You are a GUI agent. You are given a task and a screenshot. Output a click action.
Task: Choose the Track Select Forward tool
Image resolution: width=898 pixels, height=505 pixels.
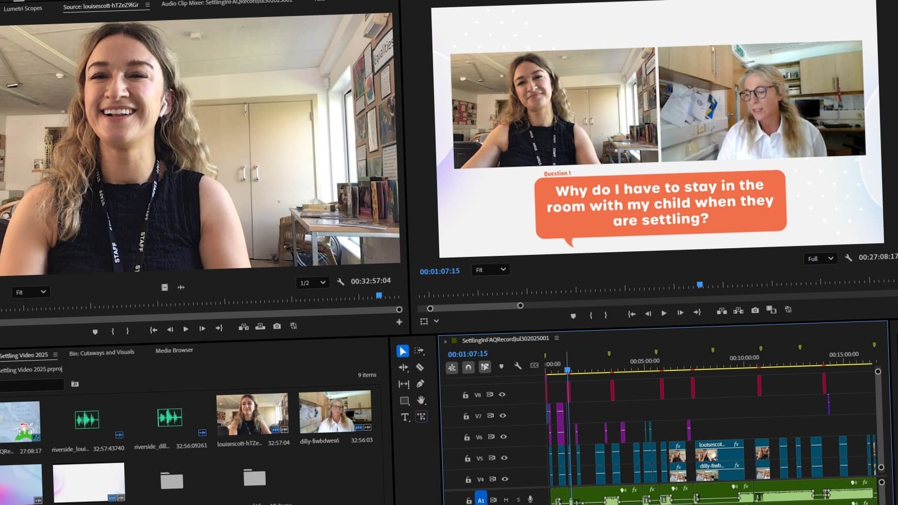coord(419,351)
